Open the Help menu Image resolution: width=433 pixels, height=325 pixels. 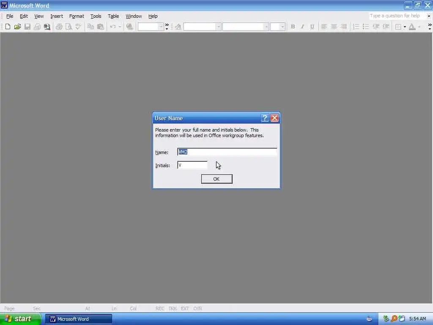point(153,16)
